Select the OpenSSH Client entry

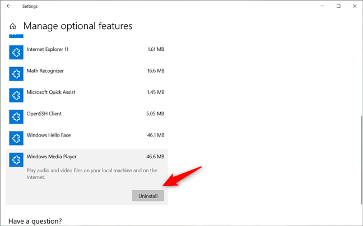87,117
